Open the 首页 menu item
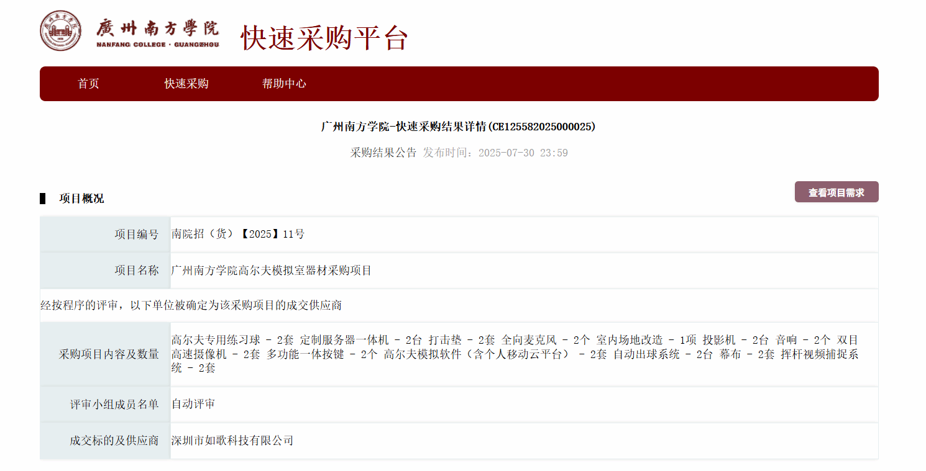The width and height of the screenshot is (926, 471). click(x=88, y=84)
